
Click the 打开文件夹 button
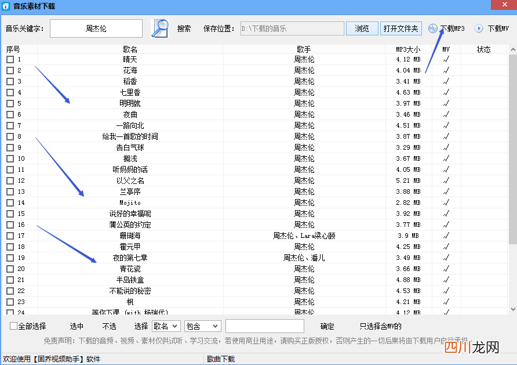401,28
